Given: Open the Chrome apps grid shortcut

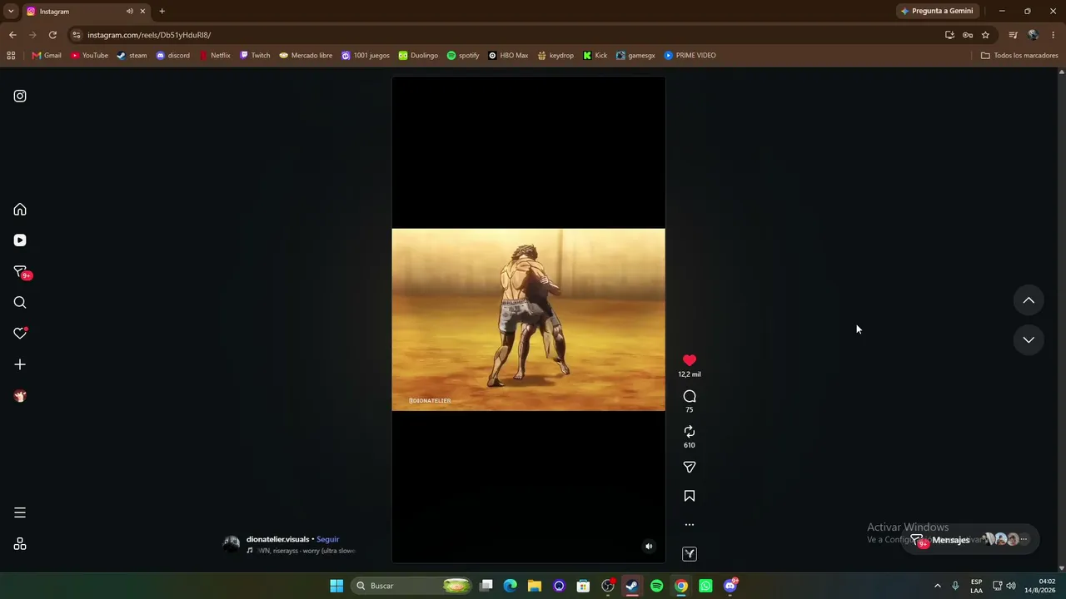Looking at the screenshot, I should (11, 56).
